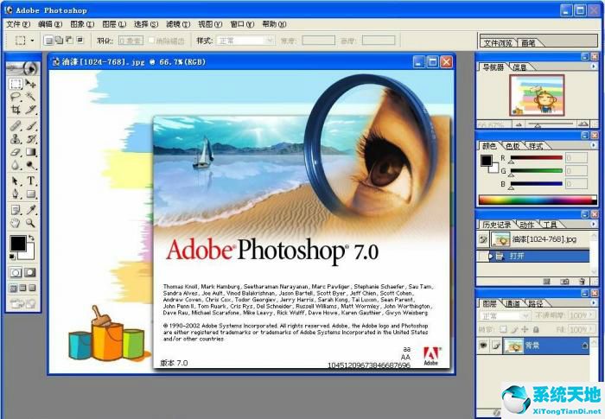Select the Lasso tool
Viewport: 605px width, 419px height.
click(16, 97)
